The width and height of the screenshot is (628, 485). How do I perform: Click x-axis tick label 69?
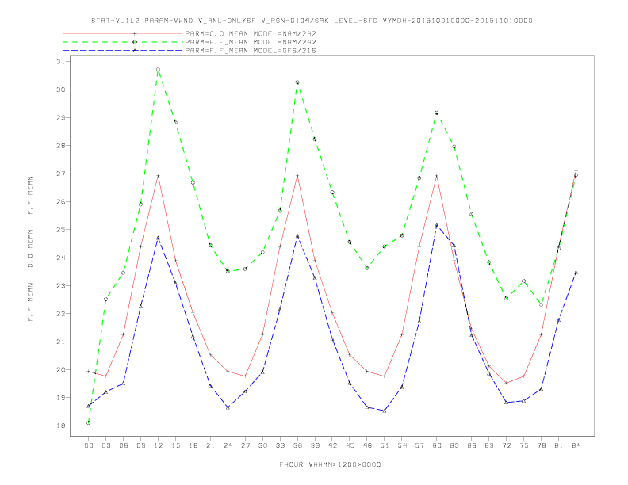pos(489,445)
